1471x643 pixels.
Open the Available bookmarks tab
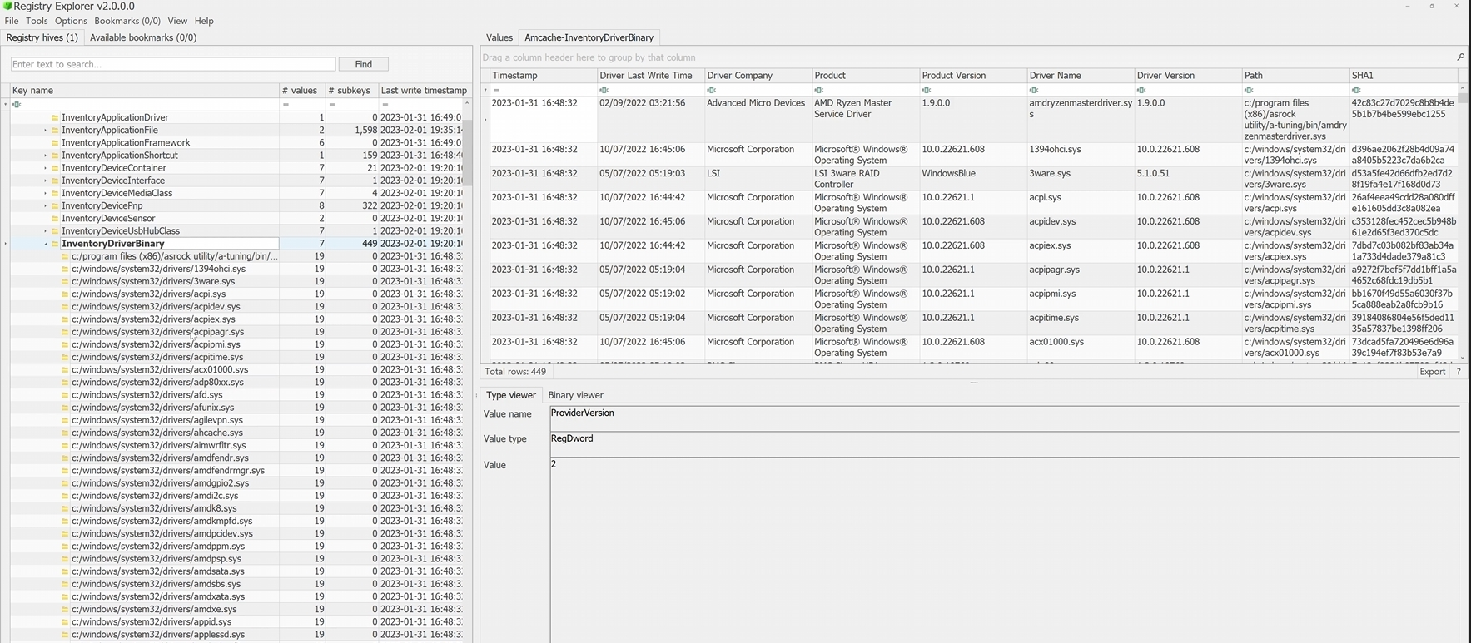(142, 37)
